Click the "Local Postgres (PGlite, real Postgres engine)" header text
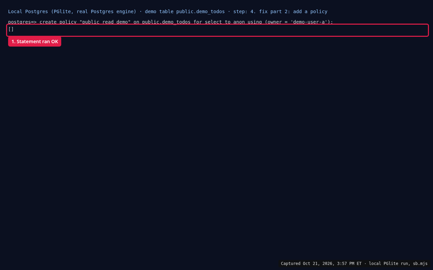This screenshot has width=433, height=270. click(x=72, y=11)
